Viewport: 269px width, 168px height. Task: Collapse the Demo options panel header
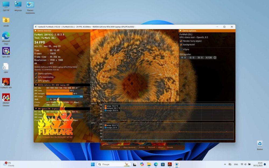click(x=207, y=31)
